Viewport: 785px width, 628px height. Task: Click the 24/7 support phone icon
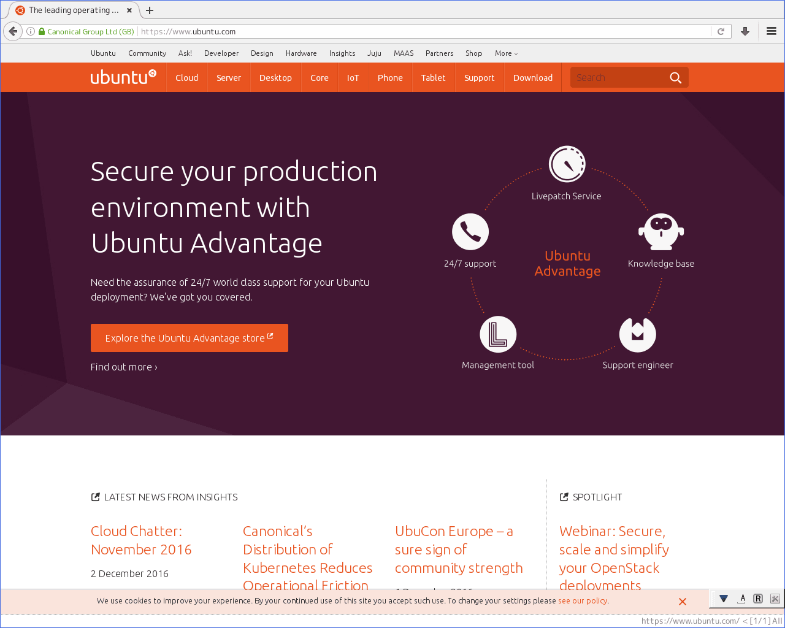(470, 232)
